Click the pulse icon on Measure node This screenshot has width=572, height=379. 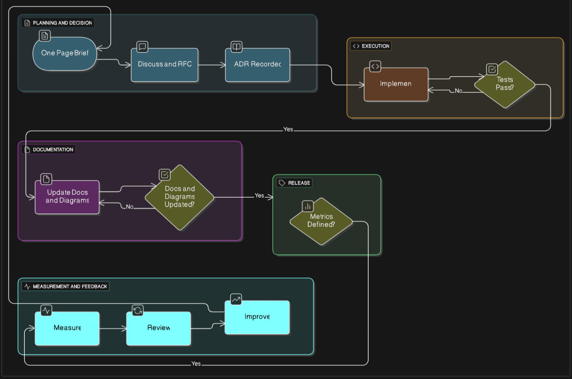click(x=46, y=310)
